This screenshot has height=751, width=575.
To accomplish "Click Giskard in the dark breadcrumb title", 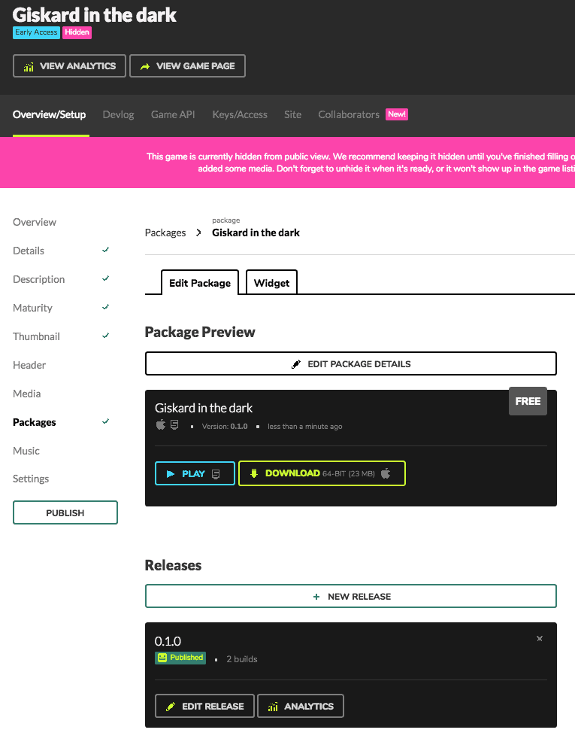I will click(256, 233).
